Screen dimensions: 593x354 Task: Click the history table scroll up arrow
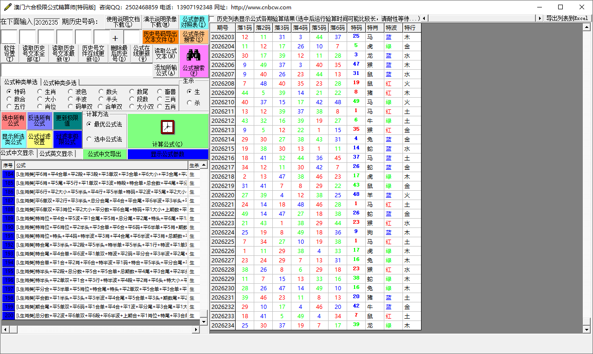tap(586, 27)
